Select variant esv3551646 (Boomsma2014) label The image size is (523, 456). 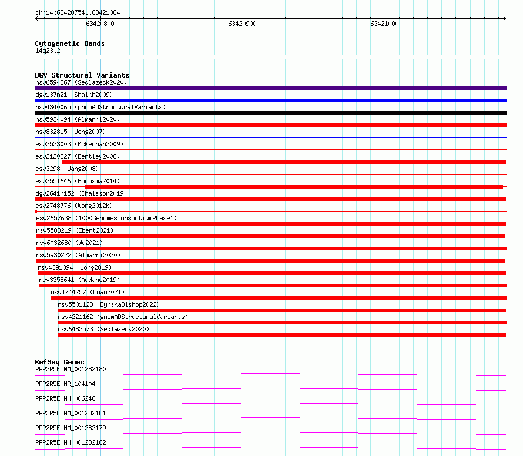tap(78, 181)
